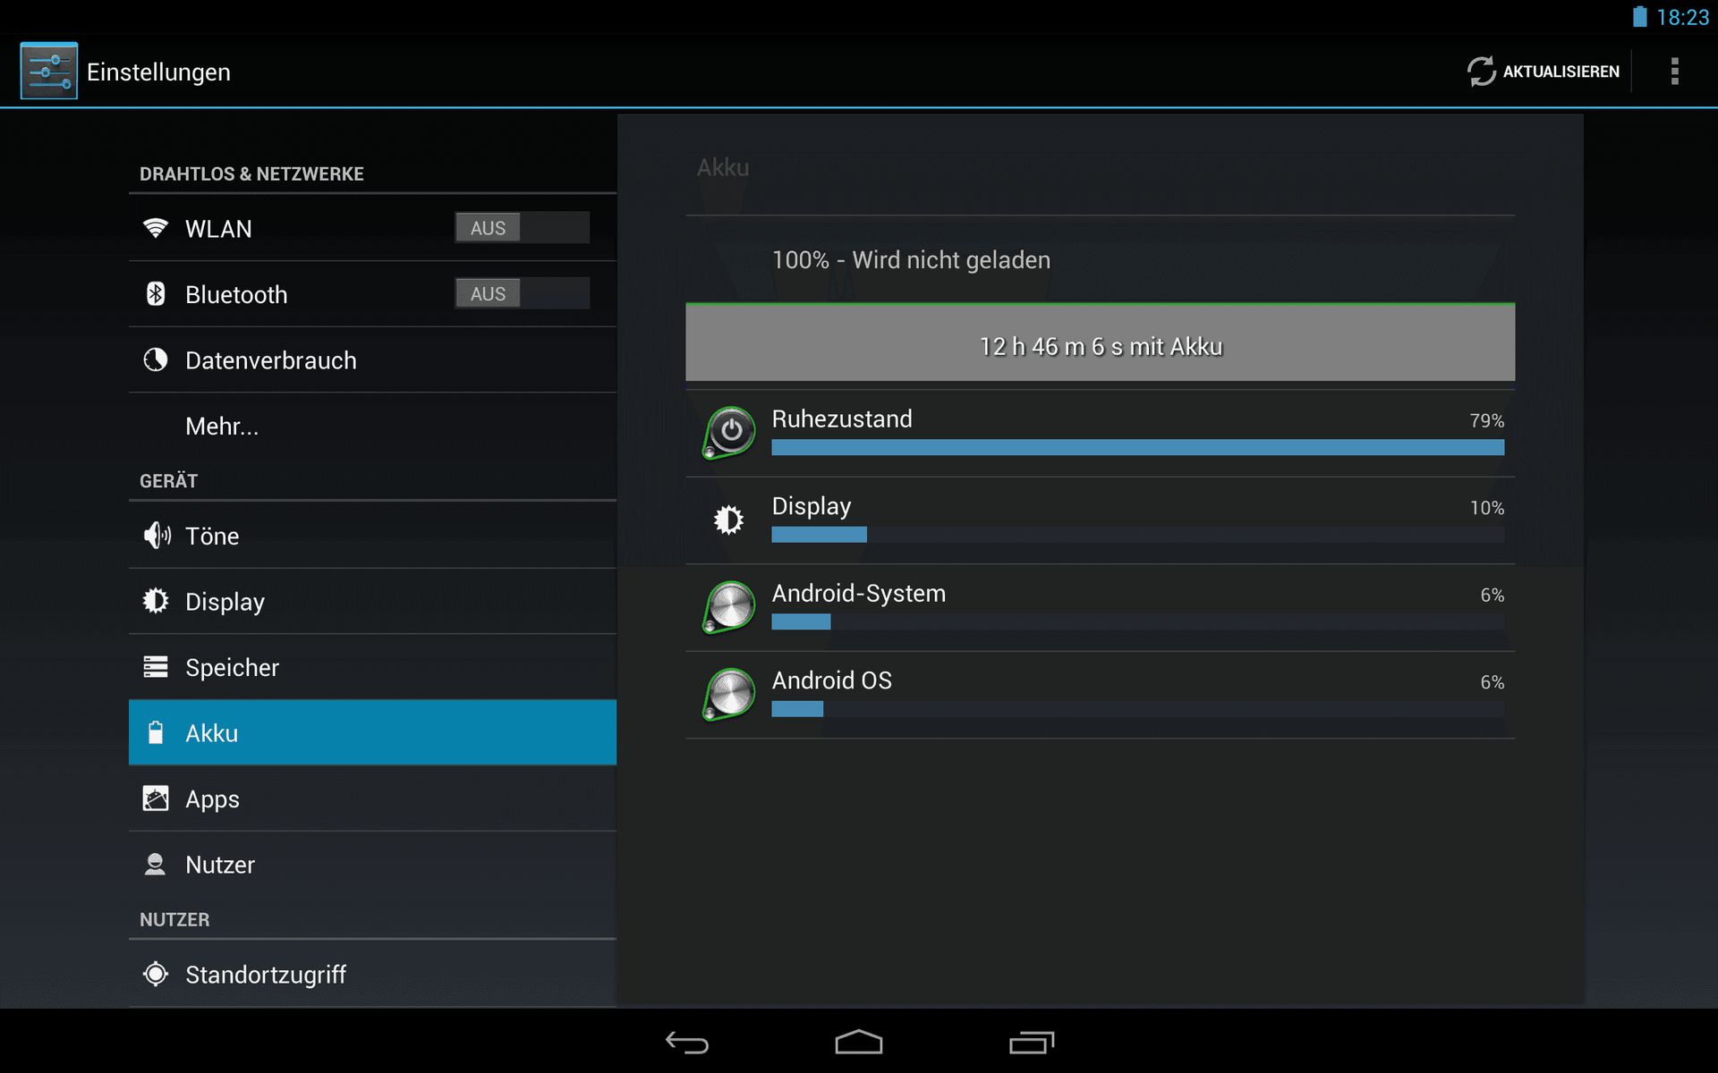Open Android-System battery usage details

pos(1100,607)
